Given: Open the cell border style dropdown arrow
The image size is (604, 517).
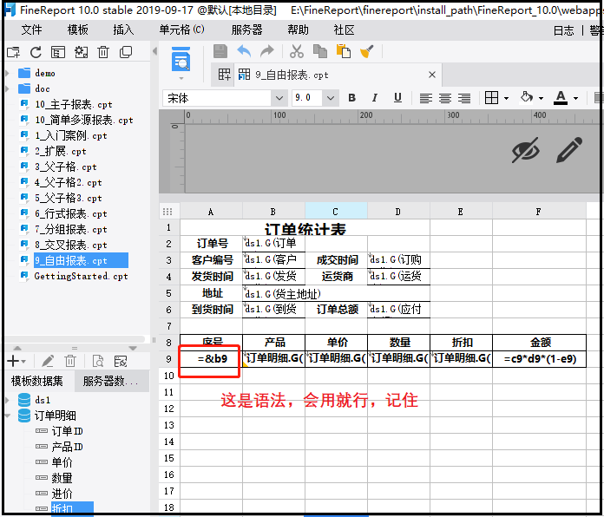Looking at the screenshot, I should [x=506, y=99].
